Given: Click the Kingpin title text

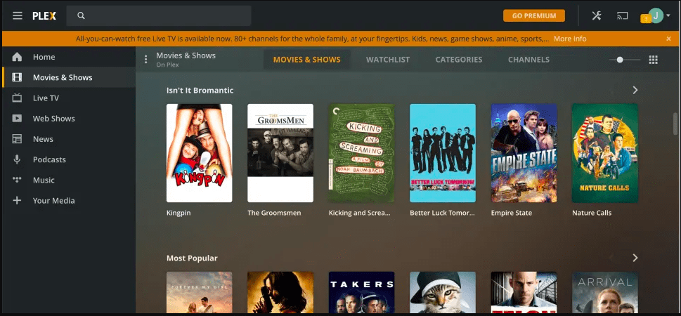Looking at the screenshot, I should click(179, 213).
